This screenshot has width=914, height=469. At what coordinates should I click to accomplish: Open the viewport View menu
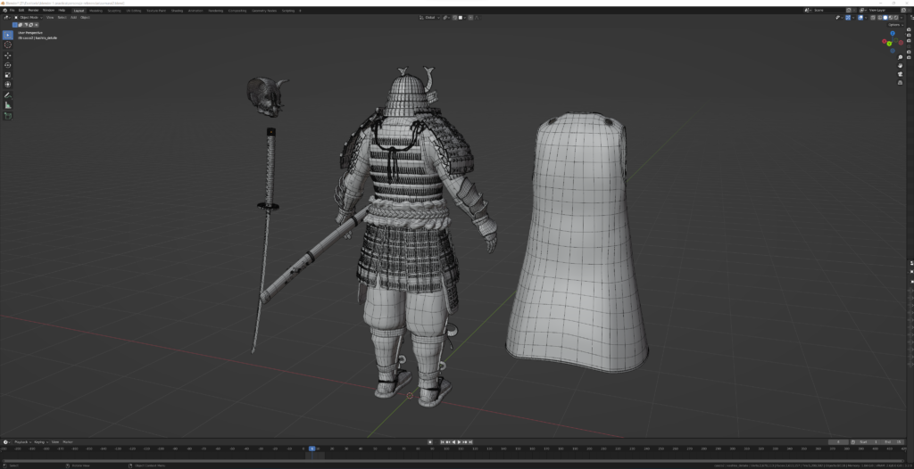pyautogui.click(x=50, y=18)
